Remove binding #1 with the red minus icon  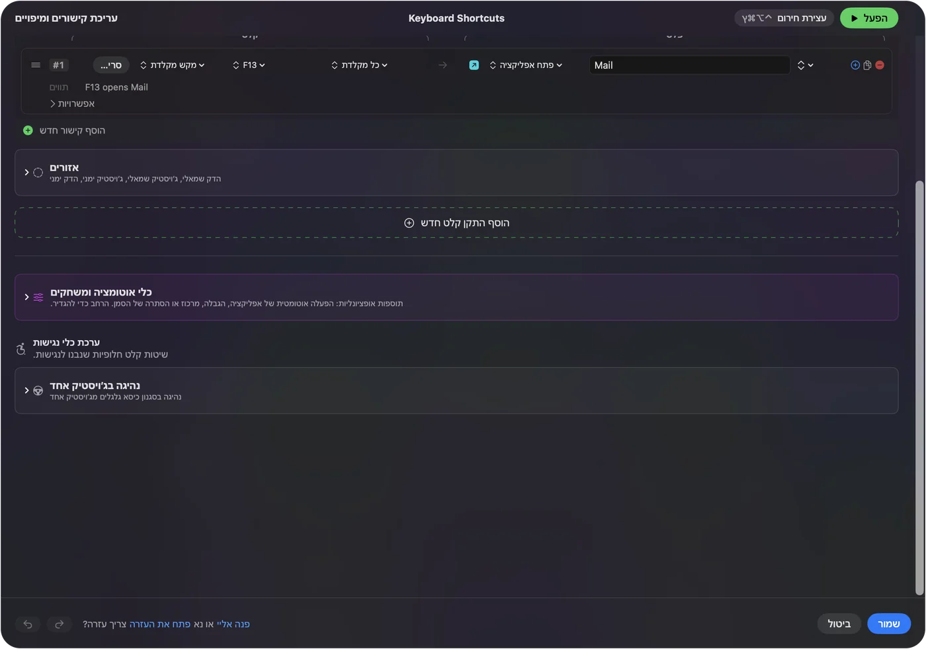[880, 65]
